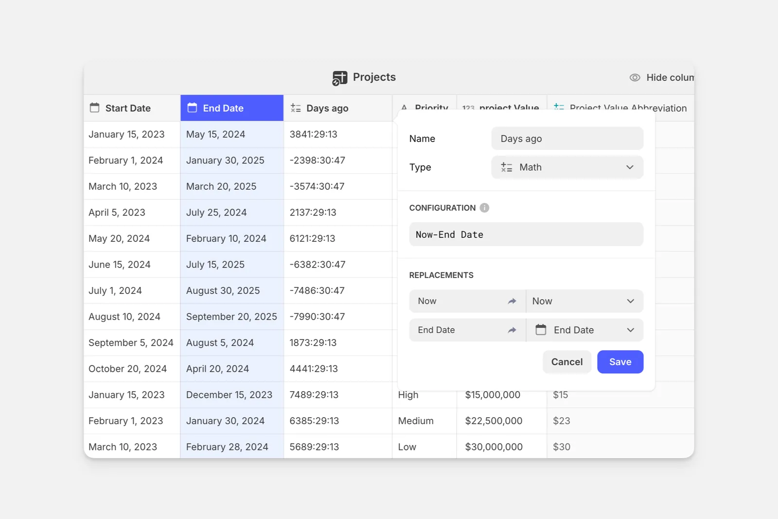Select the Days ago column header
Image resolution: width=778 pixels, height=519 pixels.
point(338,108)
